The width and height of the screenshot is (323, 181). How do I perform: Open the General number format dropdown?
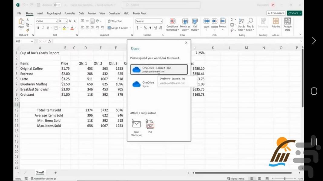(x=161, y=21)
